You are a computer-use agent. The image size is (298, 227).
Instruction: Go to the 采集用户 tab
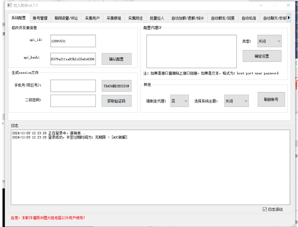tap(92, 18)
